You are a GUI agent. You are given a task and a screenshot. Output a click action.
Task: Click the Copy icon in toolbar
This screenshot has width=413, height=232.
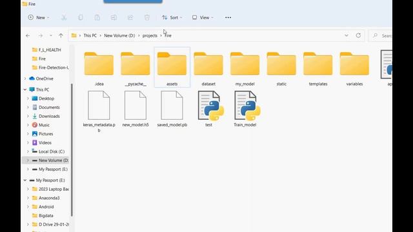coord(81,17)
